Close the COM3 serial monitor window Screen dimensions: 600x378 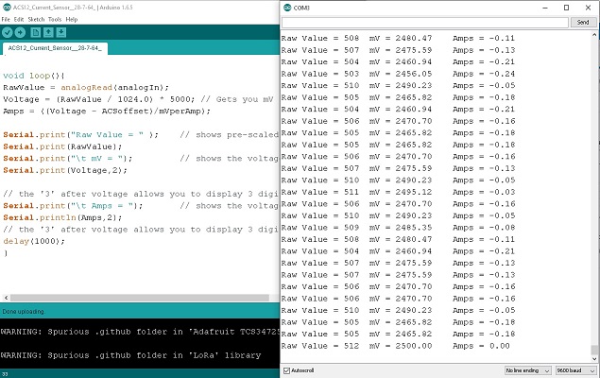coord(588,8)
